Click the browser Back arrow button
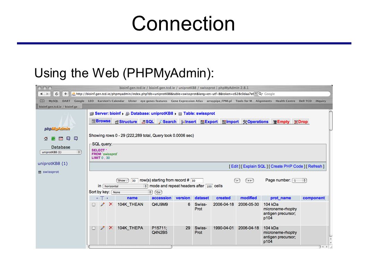 click(41, 94)
